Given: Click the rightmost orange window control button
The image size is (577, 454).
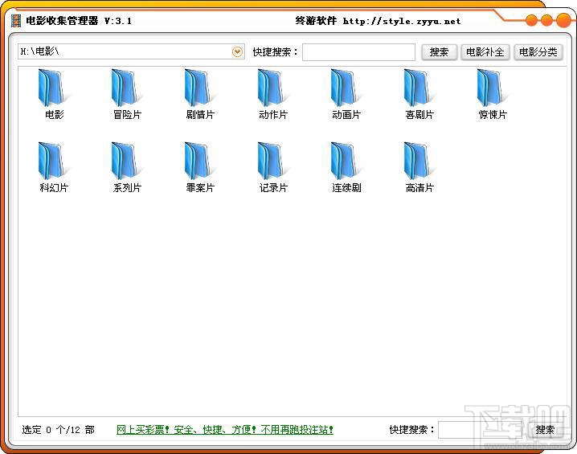Looking at the screenshot, I should 563,20.
